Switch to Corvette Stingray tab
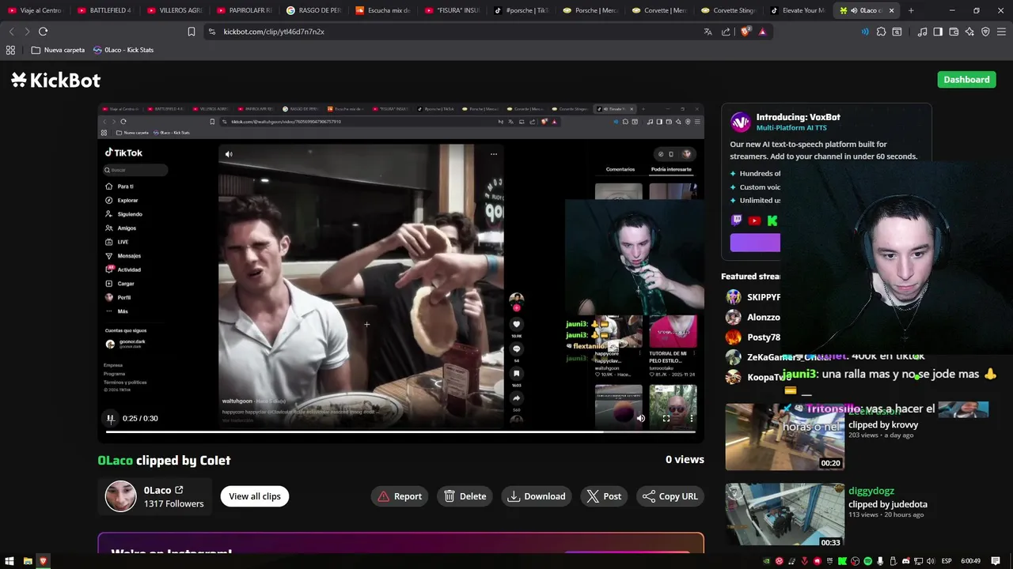The width and height of the screenshot is (1013, 569). 730,10
